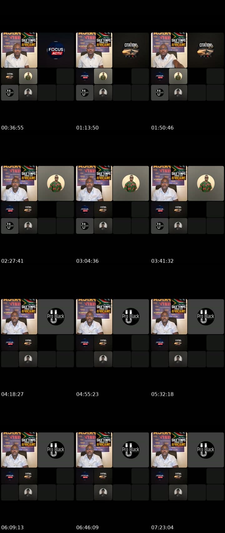Viewport: 225px width, 533px height.
Task: Open presenter video tile in 03:41:32 frame
Action: click(169, 183)
